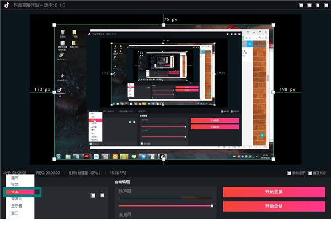Click the 扬声器 red volume slider knob
The width and height of the screenshot is (331, 227).
point(212,206)
